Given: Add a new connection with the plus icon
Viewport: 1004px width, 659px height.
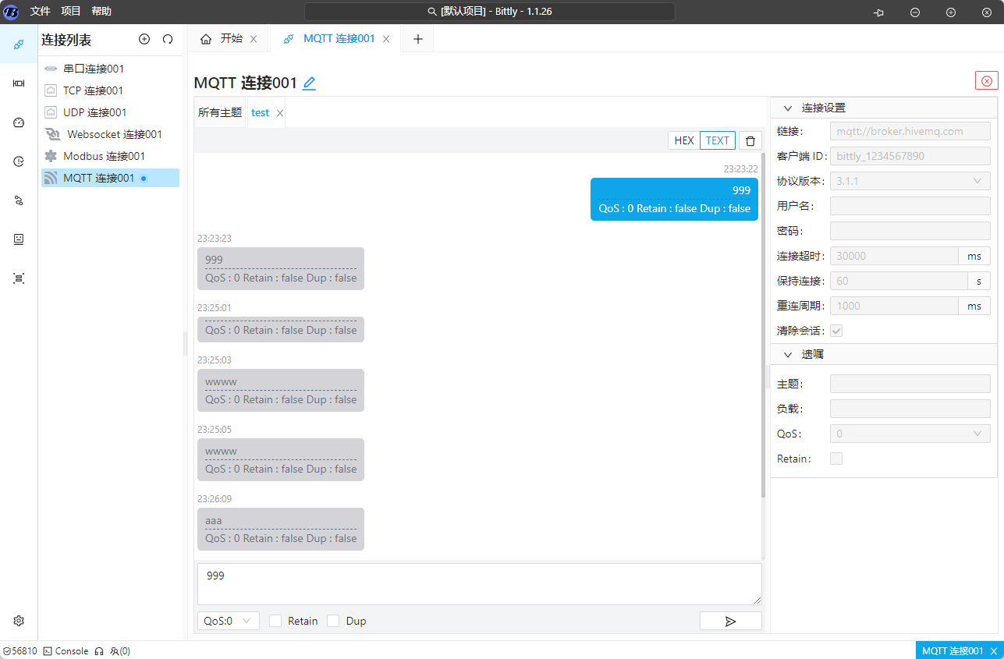Looking at the screenshot, I should click(144, 39).
